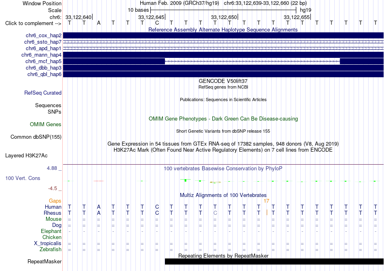Click the SNPs track label
Screen dimensions: 384x271
click(55, 112)
